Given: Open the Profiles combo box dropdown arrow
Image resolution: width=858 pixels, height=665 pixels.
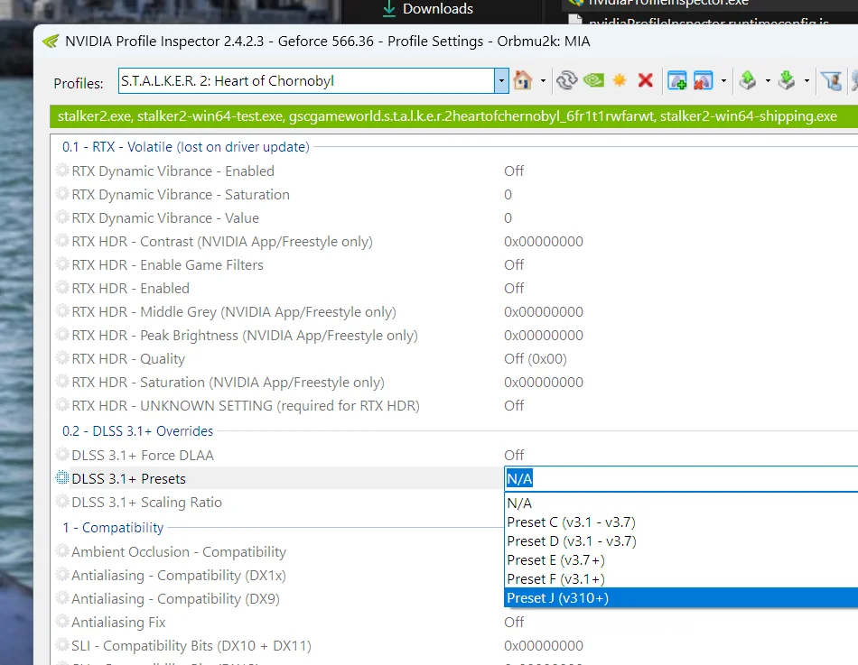Looking at the screenshot, I should pos(501,81).
